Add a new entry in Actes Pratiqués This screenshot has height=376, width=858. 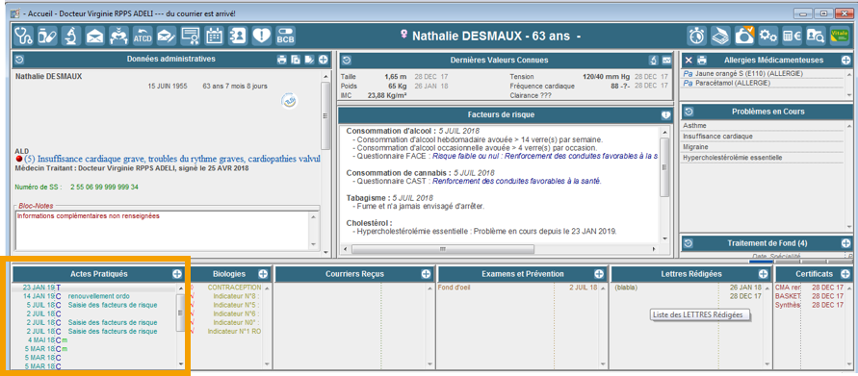177,274
